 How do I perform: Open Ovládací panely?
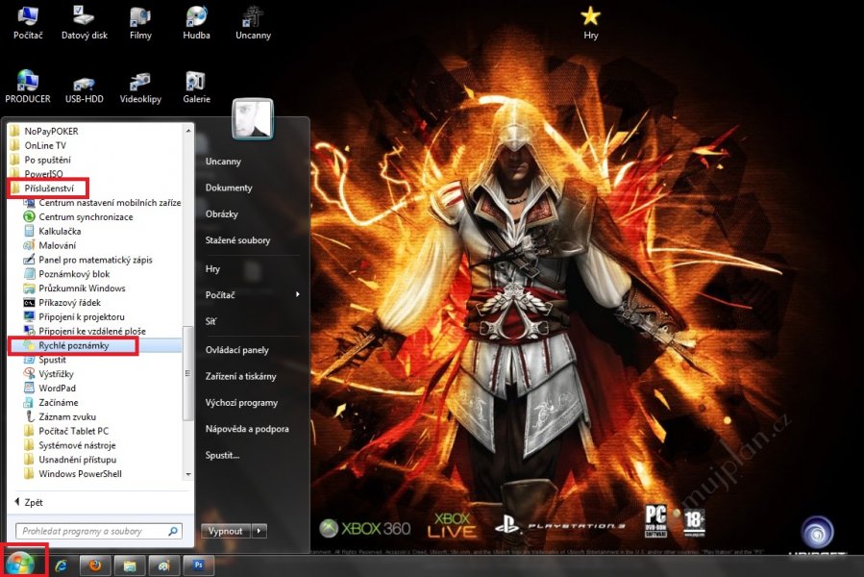click(237, 350)
